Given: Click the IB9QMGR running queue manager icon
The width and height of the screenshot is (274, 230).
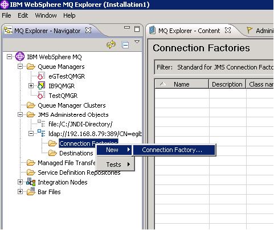Looking at the screenshot, I should (x=42, y=85).
